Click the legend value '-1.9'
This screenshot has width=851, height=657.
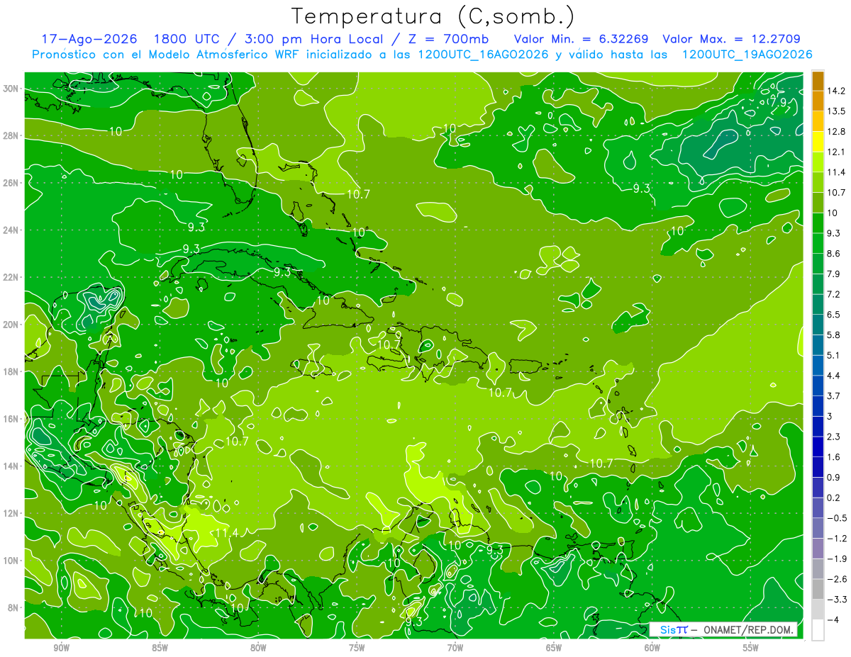coord(836,558)
